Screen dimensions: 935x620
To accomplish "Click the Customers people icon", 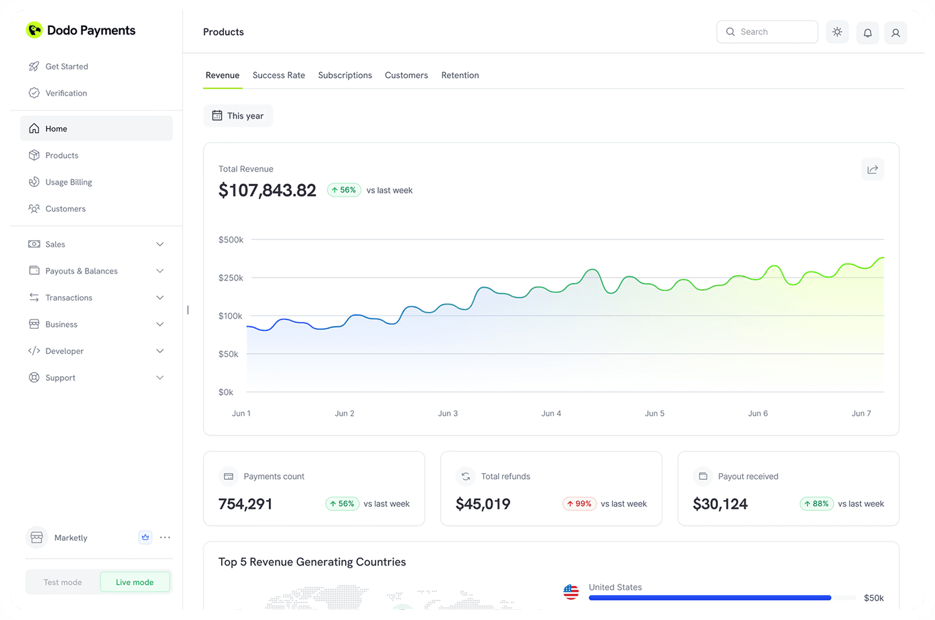I will point(34,209).
